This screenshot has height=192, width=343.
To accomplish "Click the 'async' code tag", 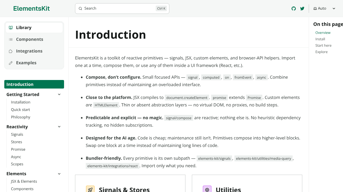I will (x=262, y=77).
